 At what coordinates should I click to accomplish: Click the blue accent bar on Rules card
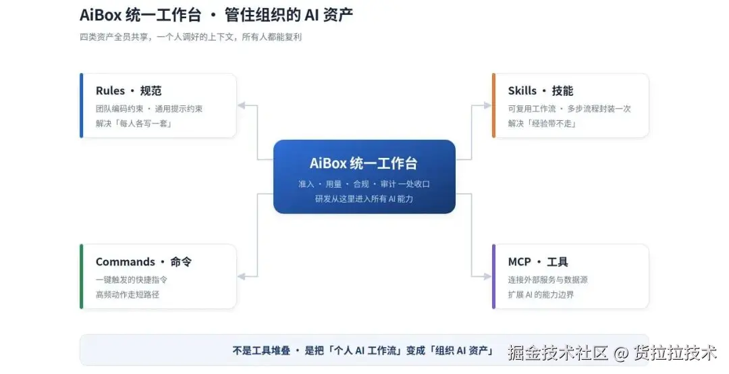82,105
